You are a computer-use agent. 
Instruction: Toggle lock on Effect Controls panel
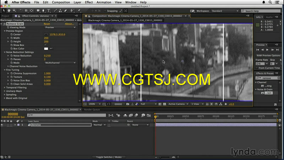[x=19, y=16]
